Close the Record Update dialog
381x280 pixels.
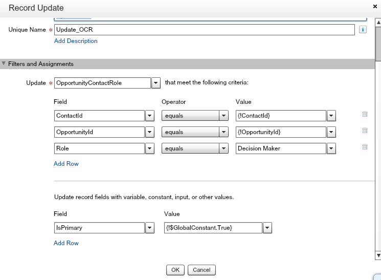375,7
